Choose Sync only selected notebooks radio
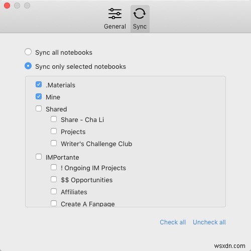 coord(28,66)
